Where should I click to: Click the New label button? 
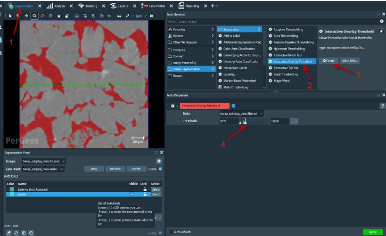tap(94, 169)
